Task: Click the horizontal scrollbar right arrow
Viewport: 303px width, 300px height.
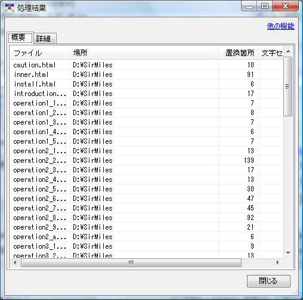Action: point(278,263)
